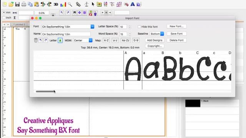Screen dimensions: 246x138
Task: Click the Add Designs button
Action: point(155,40)
